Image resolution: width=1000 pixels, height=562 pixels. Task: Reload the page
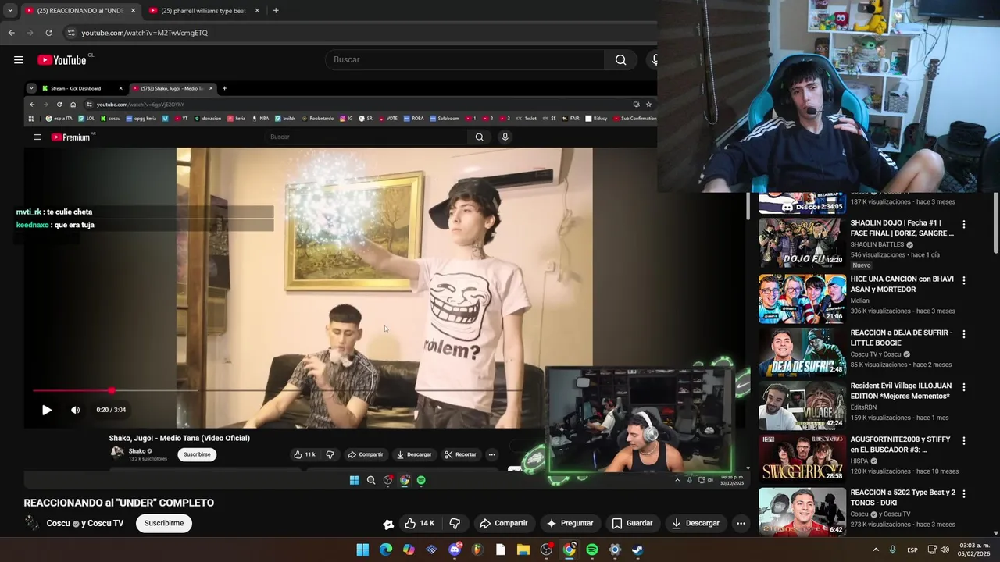(48, 33)
